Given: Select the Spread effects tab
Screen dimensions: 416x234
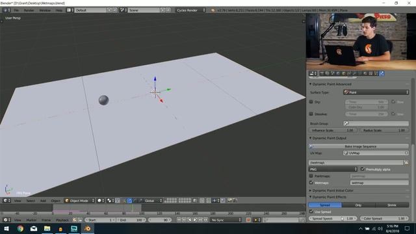Looking at the screenshot, I should pos(325,205).
